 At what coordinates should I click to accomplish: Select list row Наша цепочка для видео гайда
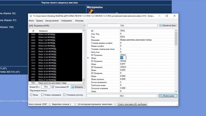coord(55,83)
